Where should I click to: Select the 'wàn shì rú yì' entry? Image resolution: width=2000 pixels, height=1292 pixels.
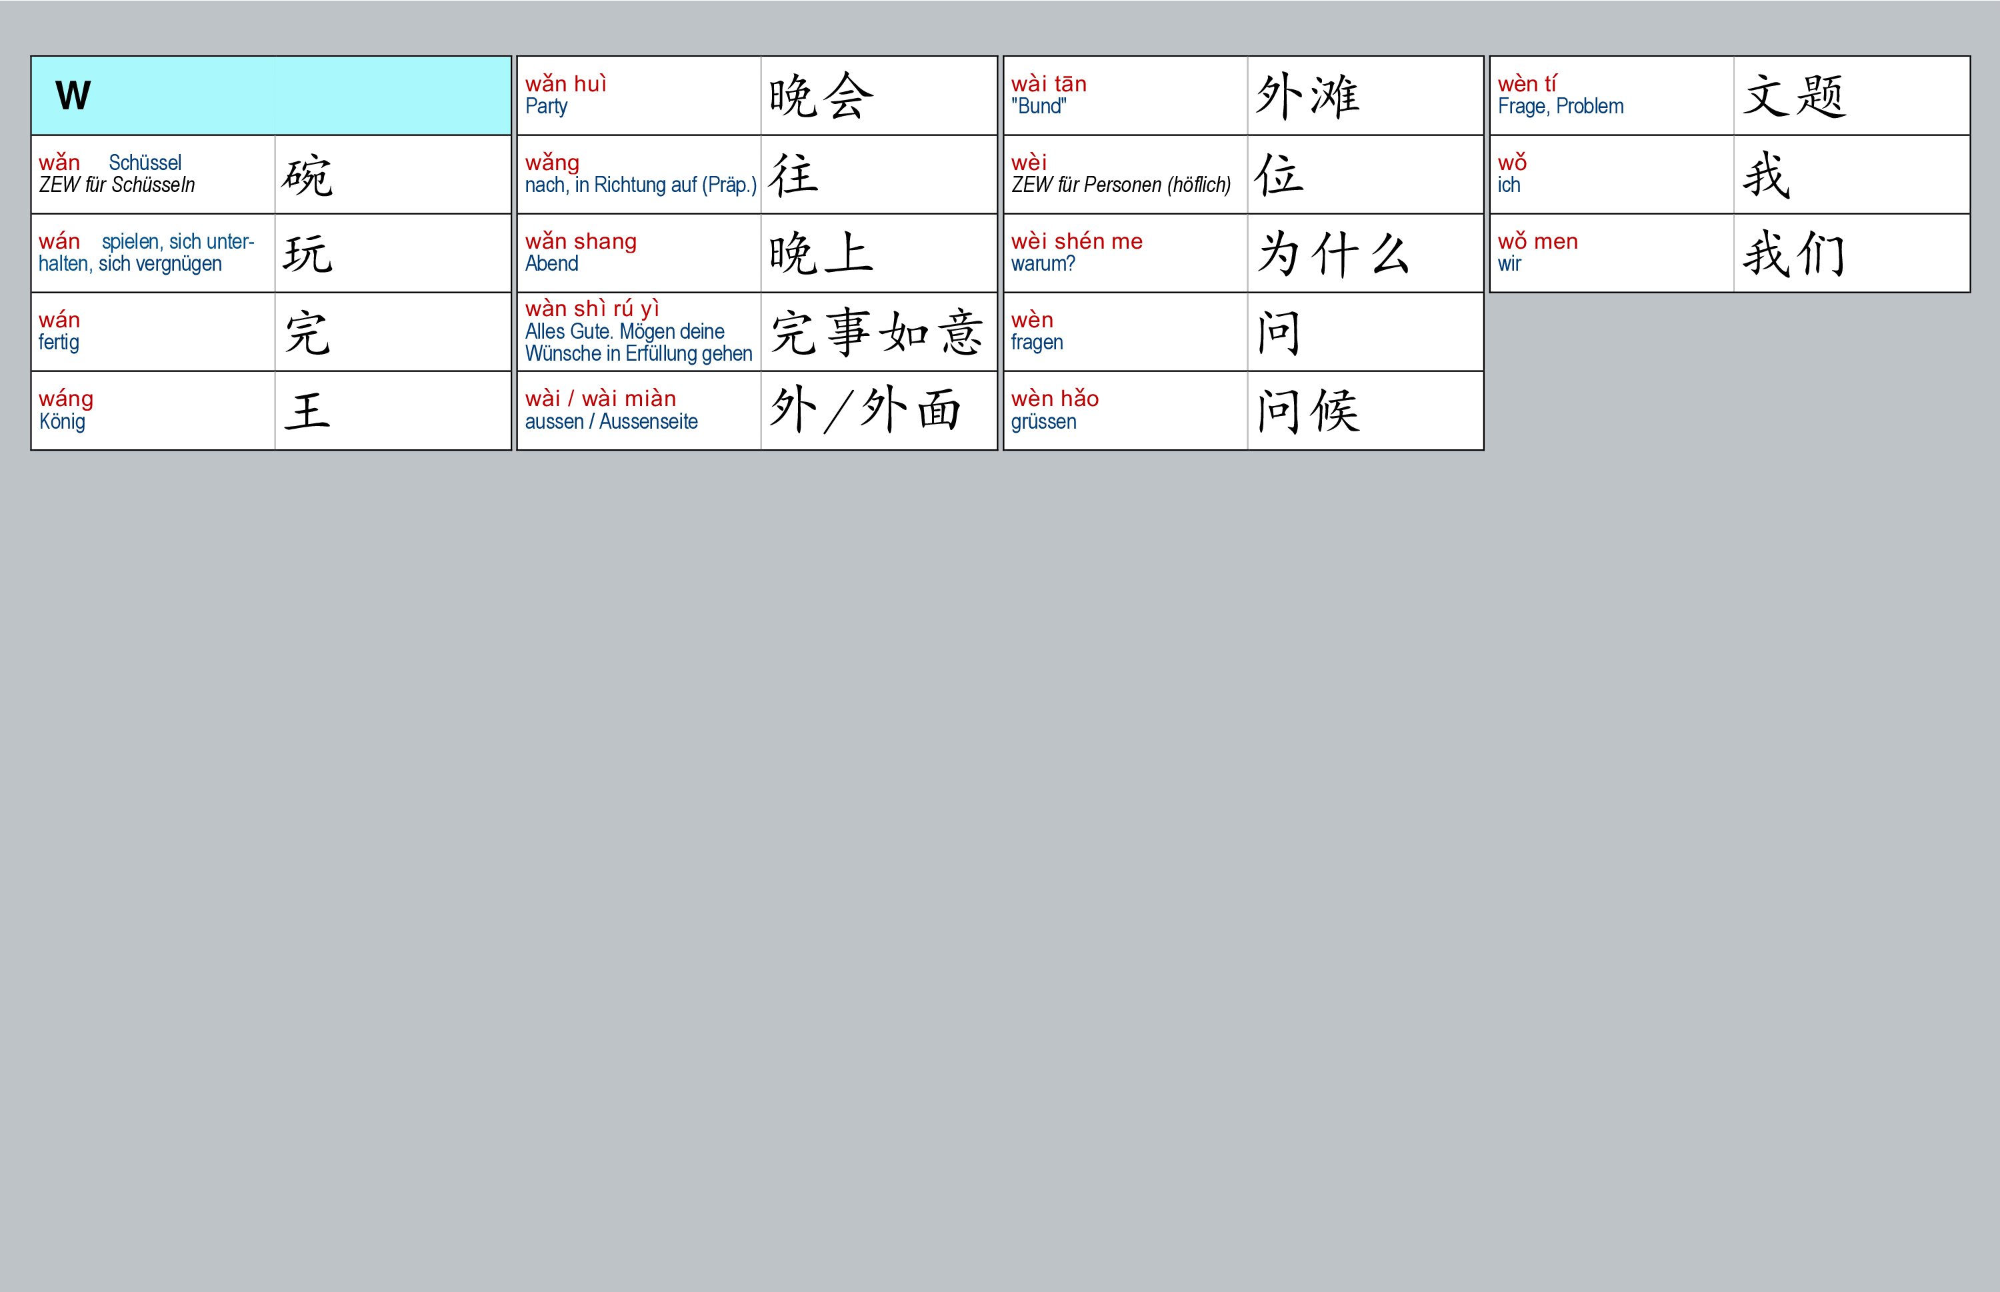click(639, 332)
